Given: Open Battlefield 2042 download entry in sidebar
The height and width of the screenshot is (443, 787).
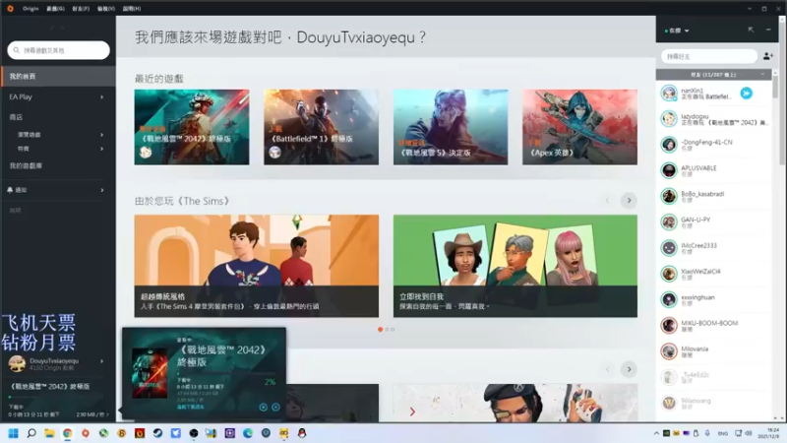Looking at the screenshot, I should click(x=50, y=386).
